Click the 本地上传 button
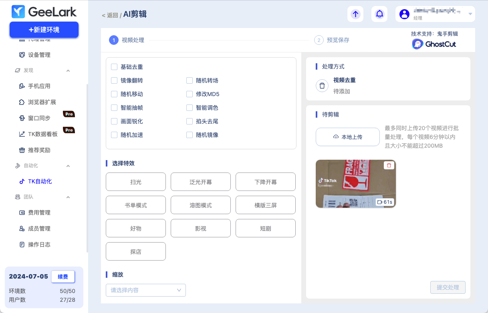Image resolution: width=488 pixels, height=313 pixels. 347,137
